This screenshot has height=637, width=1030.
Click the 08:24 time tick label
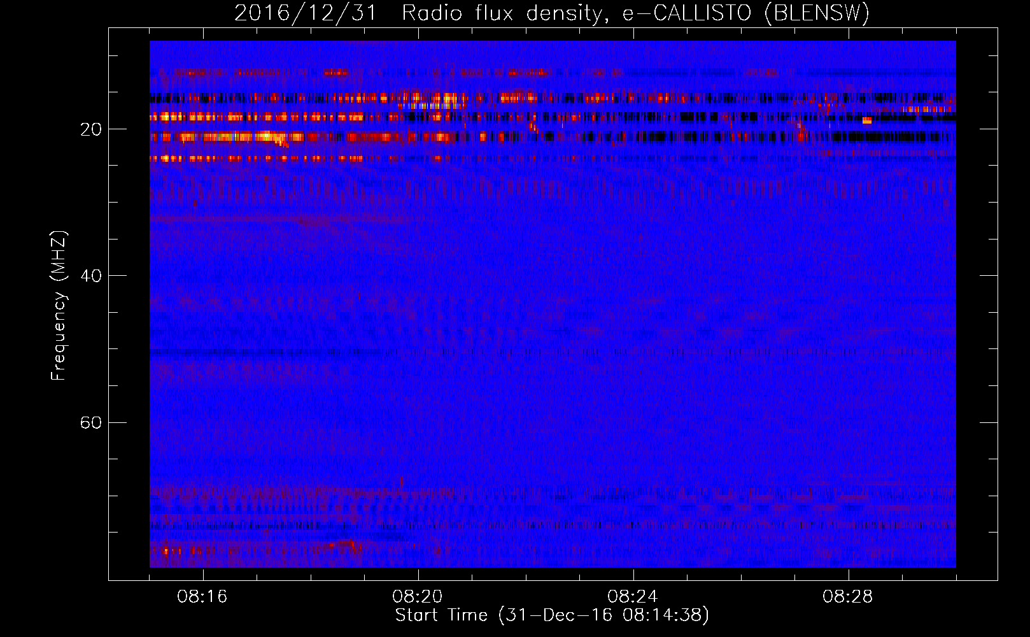[x=633, y=597]
